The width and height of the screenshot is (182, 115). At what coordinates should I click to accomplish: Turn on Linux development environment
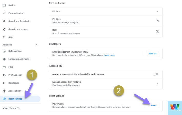pyautogui.click(x=152, y=54)
